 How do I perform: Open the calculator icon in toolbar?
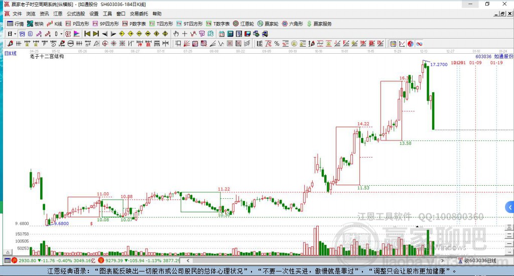[230, 34]
